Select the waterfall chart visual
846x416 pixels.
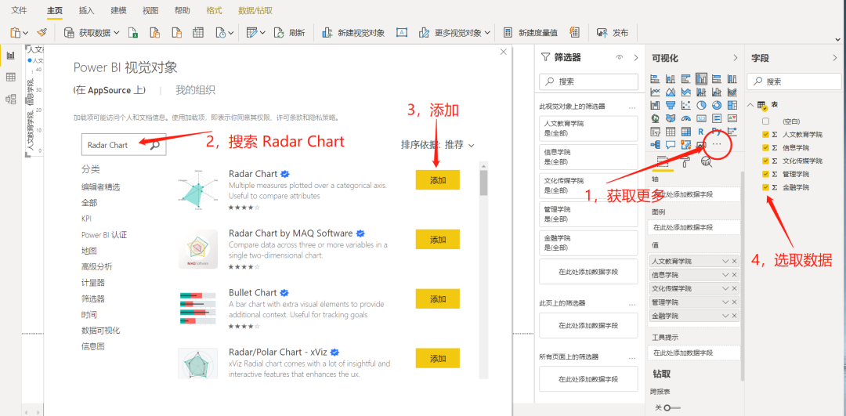point(655,105)
